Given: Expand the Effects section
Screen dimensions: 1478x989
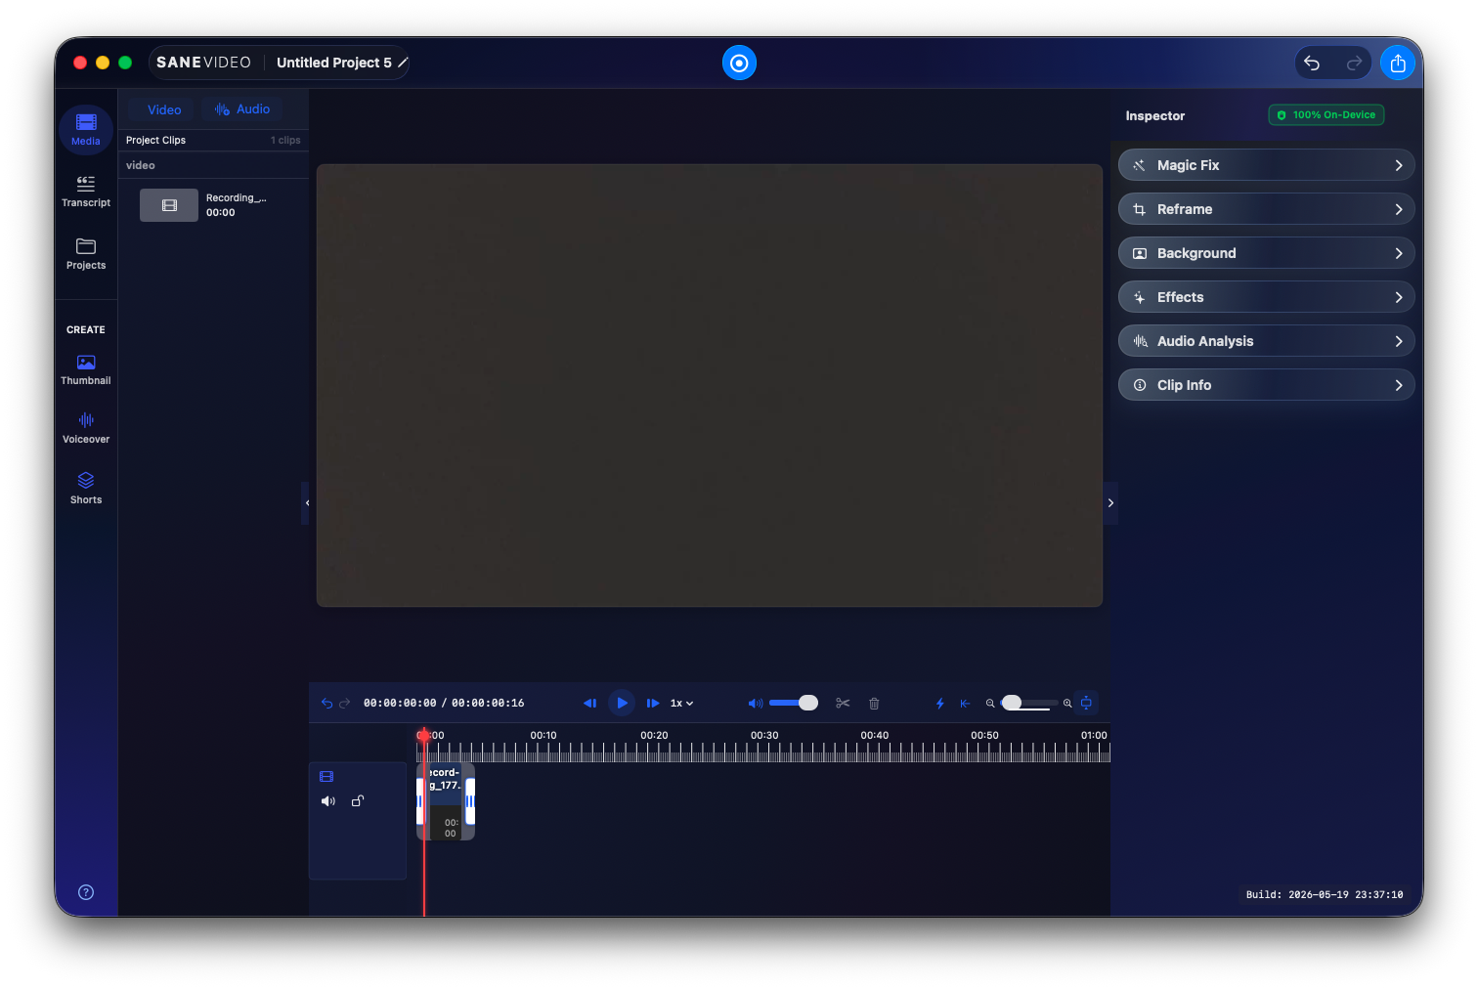Looking at the screenshot, I should pos(1266,297).
